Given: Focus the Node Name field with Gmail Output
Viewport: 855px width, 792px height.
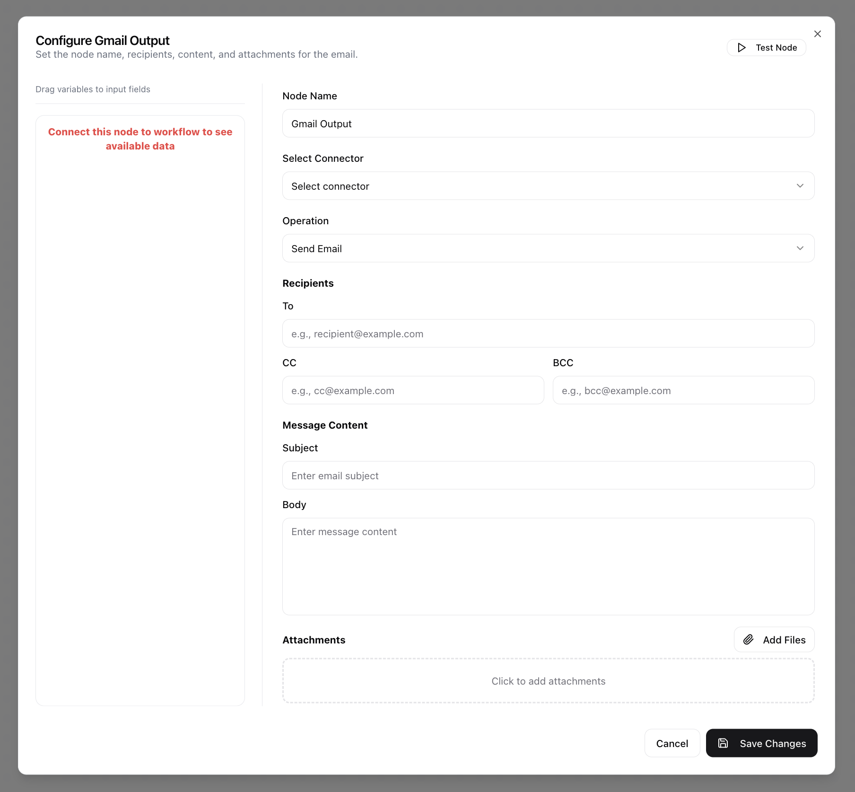Looking at the screenshot, I should pyautogui.click(x=548, y=124).
